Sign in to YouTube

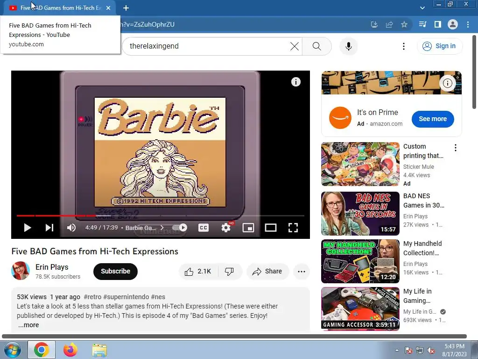pyautogui.click(x=439, y=46)
